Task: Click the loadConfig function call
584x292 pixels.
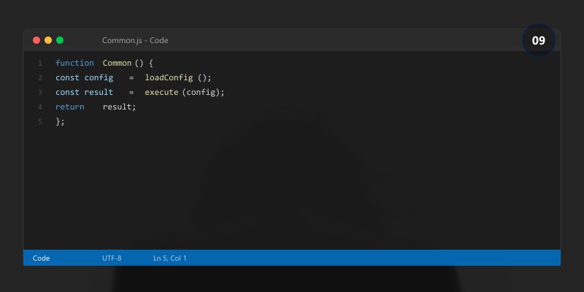Action: pos(169,78)
